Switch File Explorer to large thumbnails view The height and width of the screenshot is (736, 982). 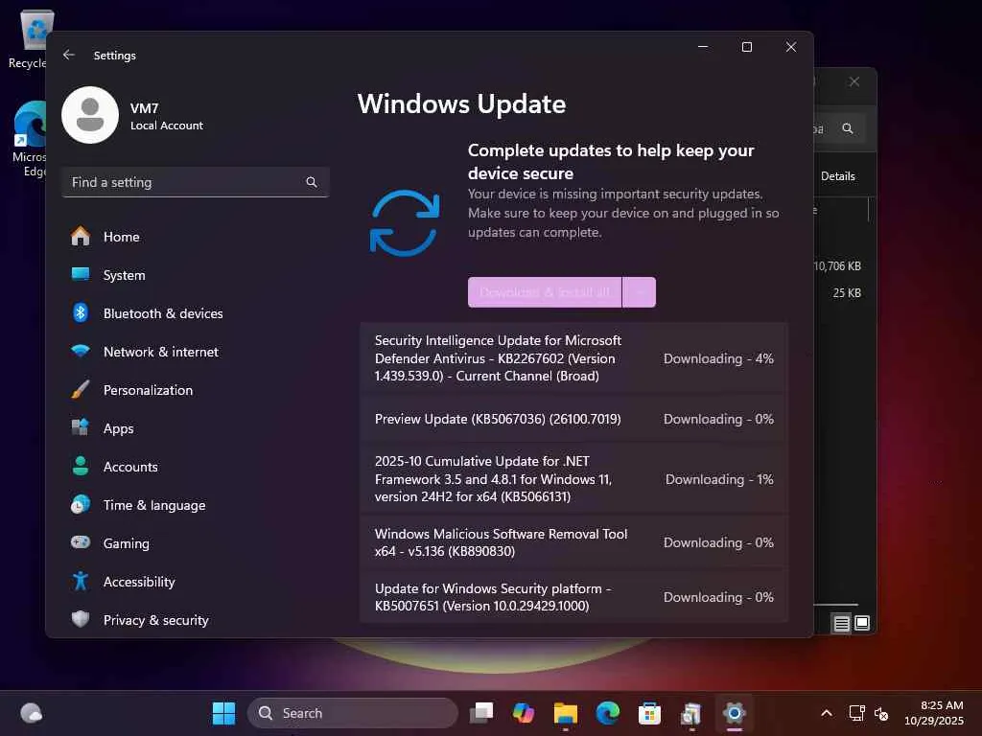point(862,623)
